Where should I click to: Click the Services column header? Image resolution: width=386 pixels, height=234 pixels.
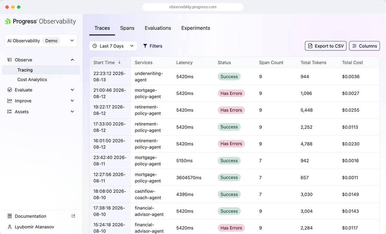point(143,63)
